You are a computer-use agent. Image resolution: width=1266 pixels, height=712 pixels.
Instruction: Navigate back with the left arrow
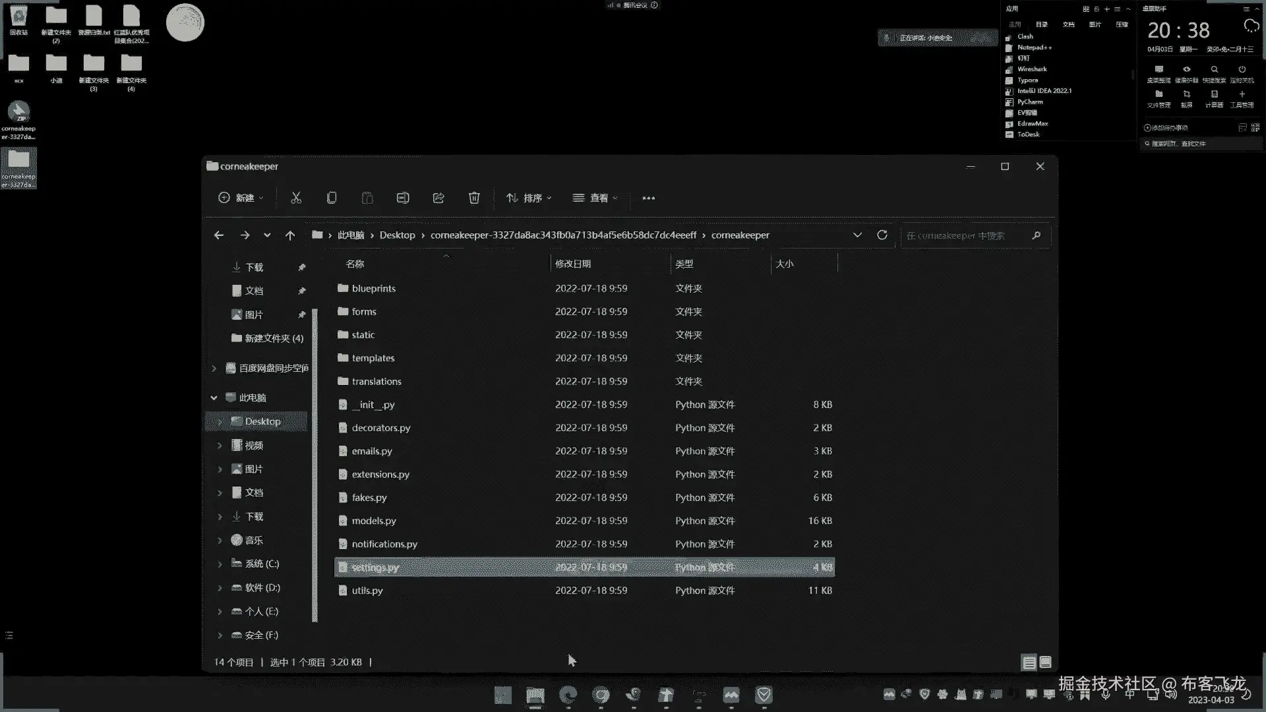tap(219, 235)
